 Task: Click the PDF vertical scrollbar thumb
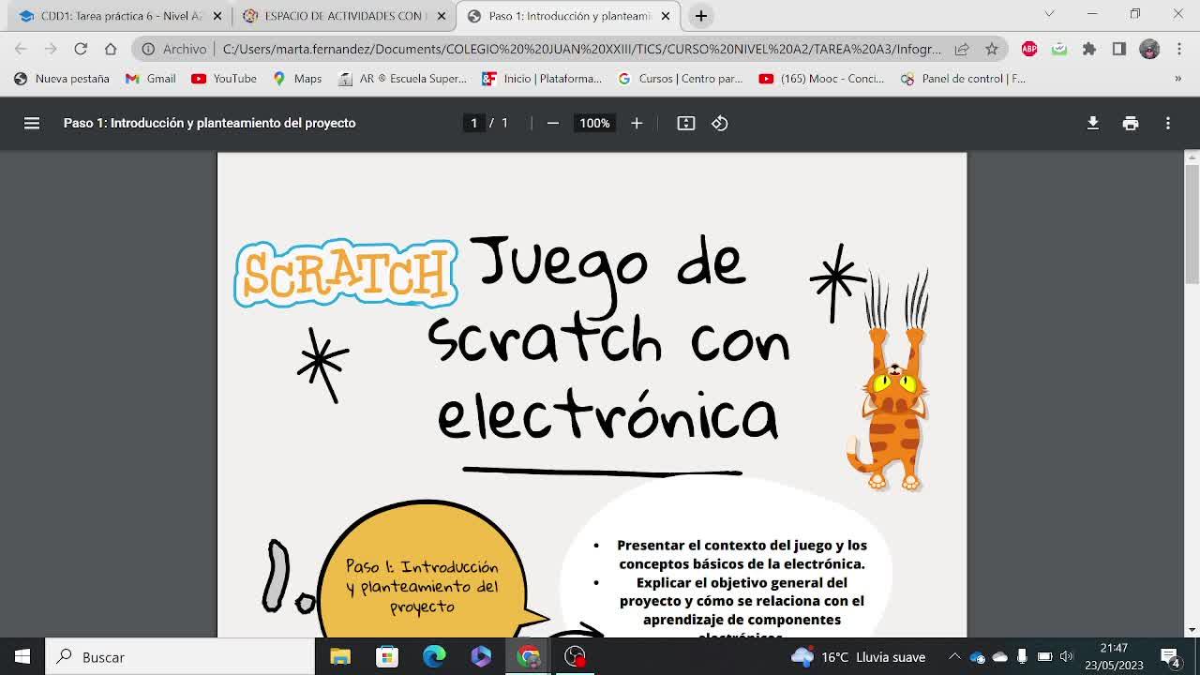[x=1192, y=223]
